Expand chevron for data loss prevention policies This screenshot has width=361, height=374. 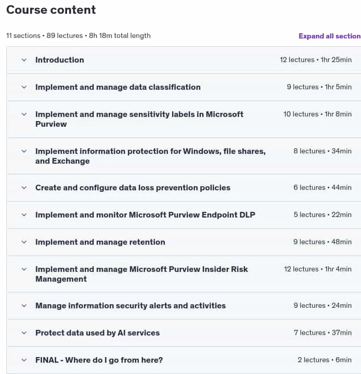(x=24, y=188)
